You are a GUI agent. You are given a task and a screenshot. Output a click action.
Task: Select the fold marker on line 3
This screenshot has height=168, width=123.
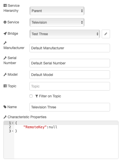13,131
